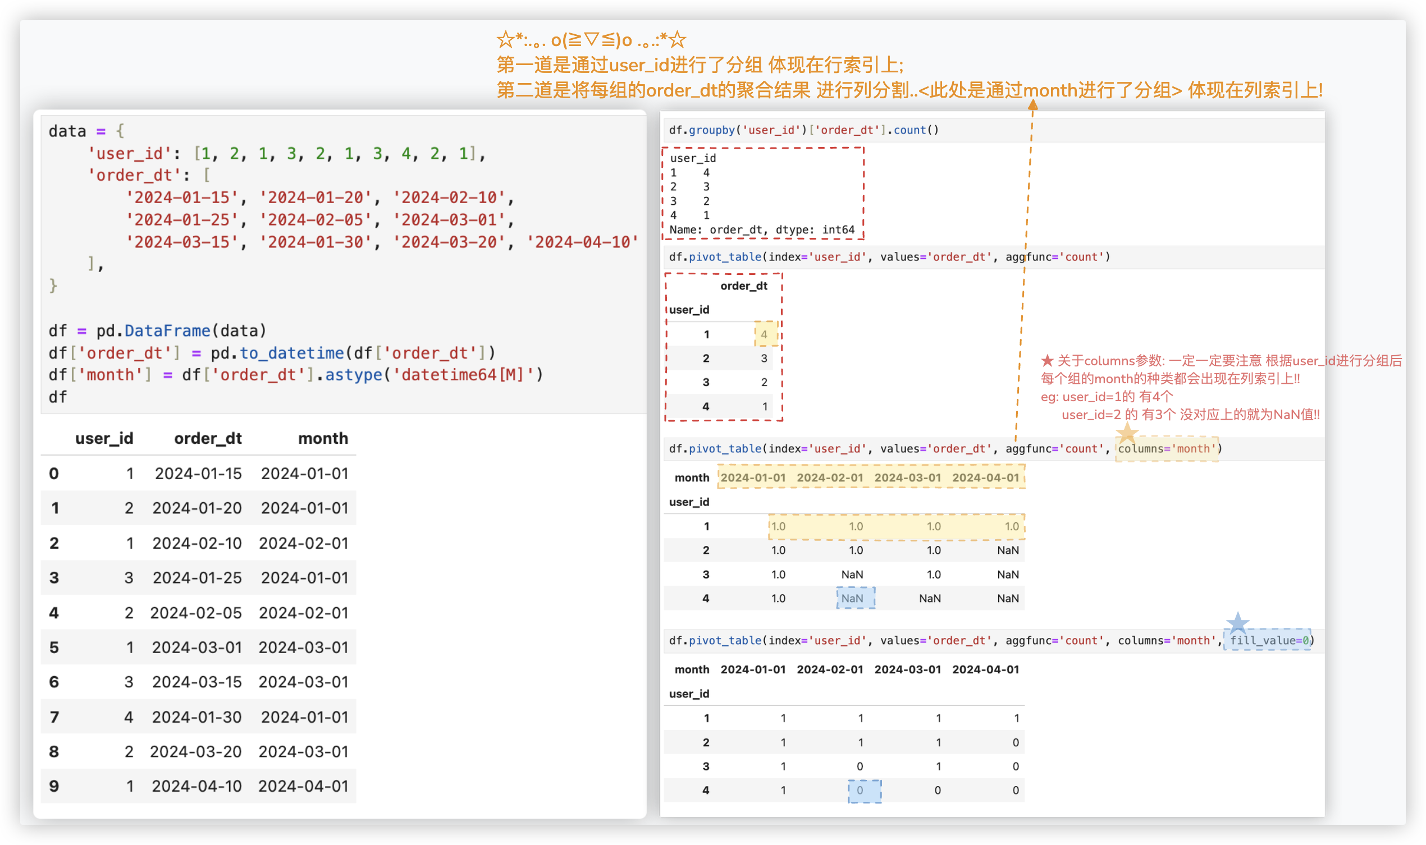Click the orange note starting with 第一道是通过user_id
Viewport: 1426px width, 845px height.
click(699, 65)
